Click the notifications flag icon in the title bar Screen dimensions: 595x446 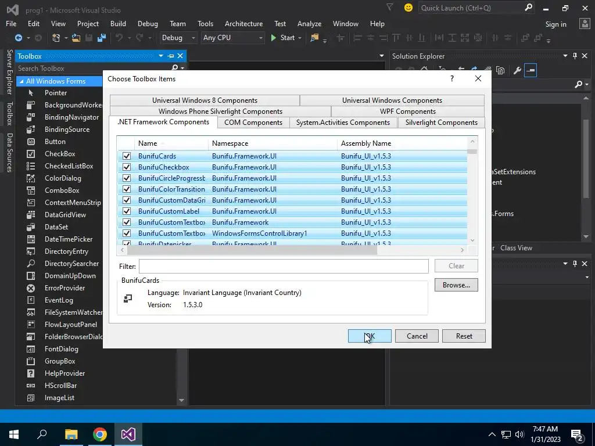coord(390,7)
